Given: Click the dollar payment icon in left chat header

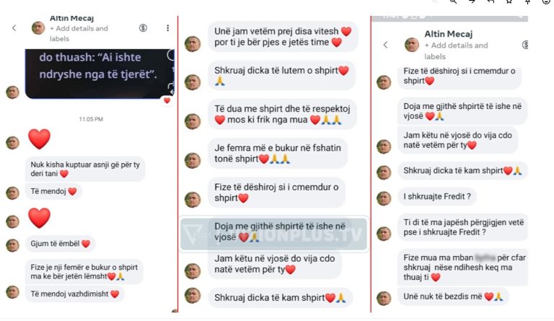Looking at the screenshot, I should tap(143, 28).
